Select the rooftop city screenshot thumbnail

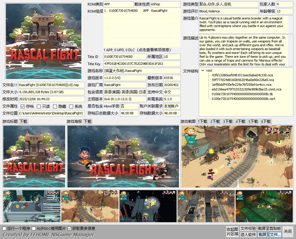point(32,206)
